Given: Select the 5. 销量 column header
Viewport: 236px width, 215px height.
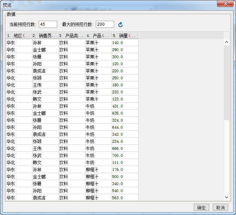Looking at the screenshot, I should [125, 36].
